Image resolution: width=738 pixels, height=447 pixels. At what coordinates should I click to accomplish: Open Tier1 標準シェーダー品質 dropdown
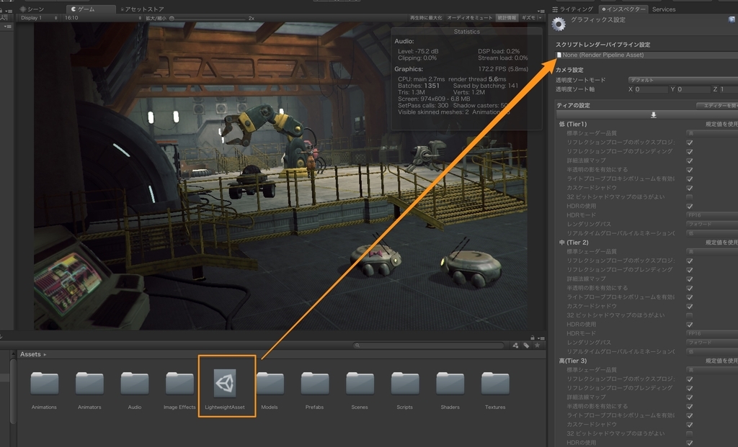[x=711, y=133]
